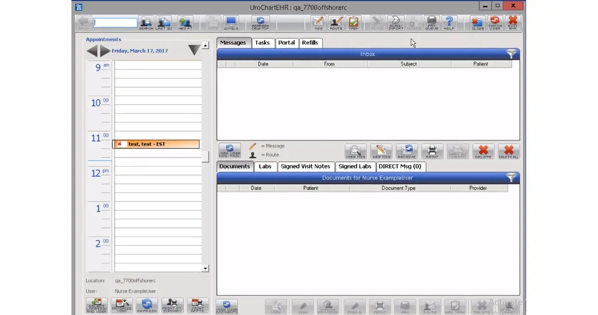Open the DIRECT Msg tab
Image resolution: width=598 pixels, height=315 pixels.
click(401, 166)
